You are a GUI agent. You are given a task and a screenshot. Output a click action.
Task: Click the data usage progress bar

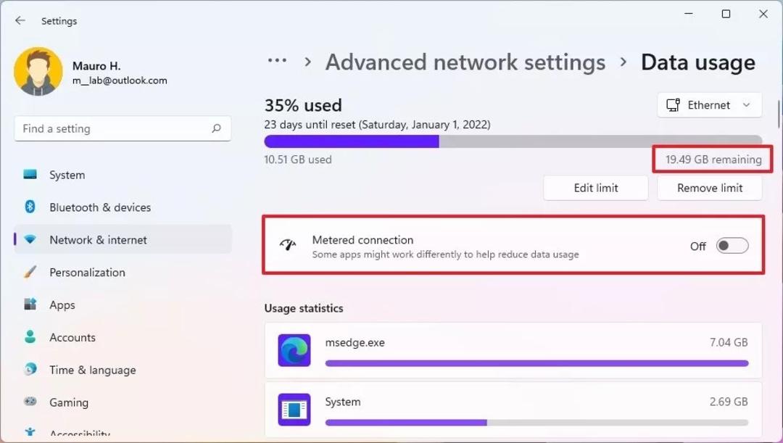tap(513, 141)
